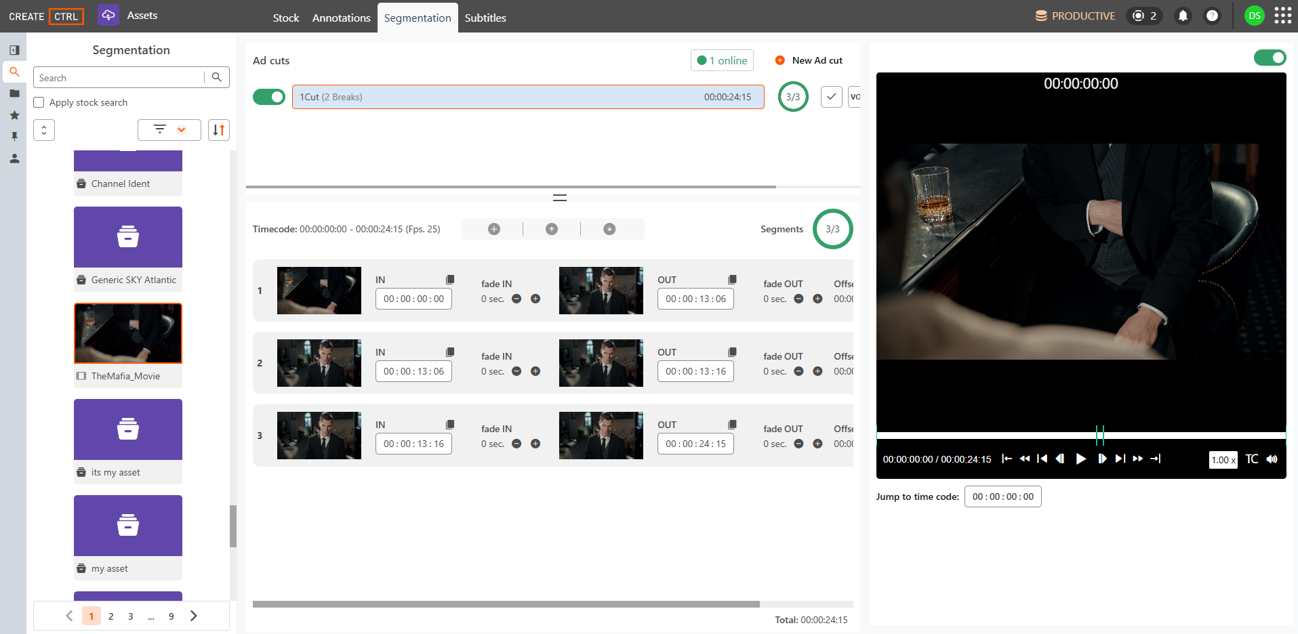Screen dimensions: 1298x634
Task: Enable Apply stock search checkbox
Action: tap(39, 102)
